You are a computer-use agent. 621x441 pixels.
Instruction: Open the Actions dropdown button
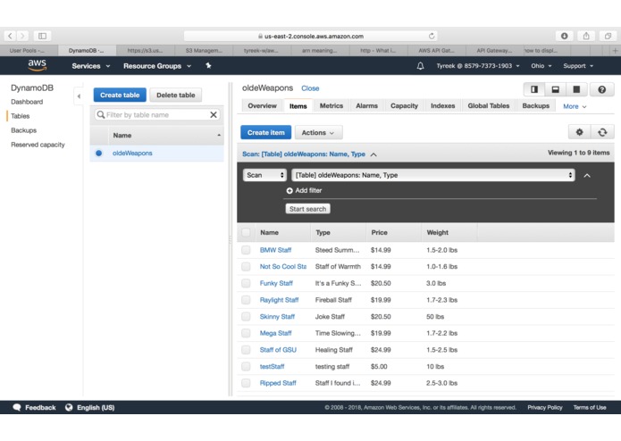pos(318,132)
